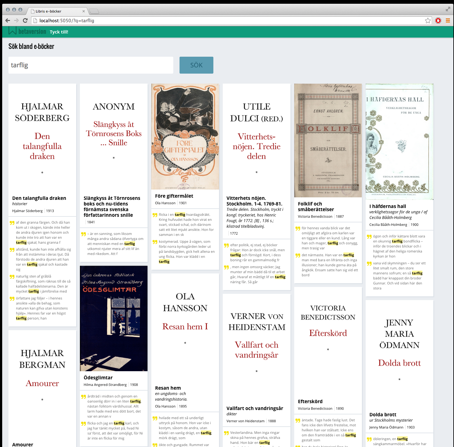Image resolution: width=454 pixels, height=447 pixels.
Task: Click author name Hjalmar Söderberg
Action: pyautogui.click(x=27, y=211)
